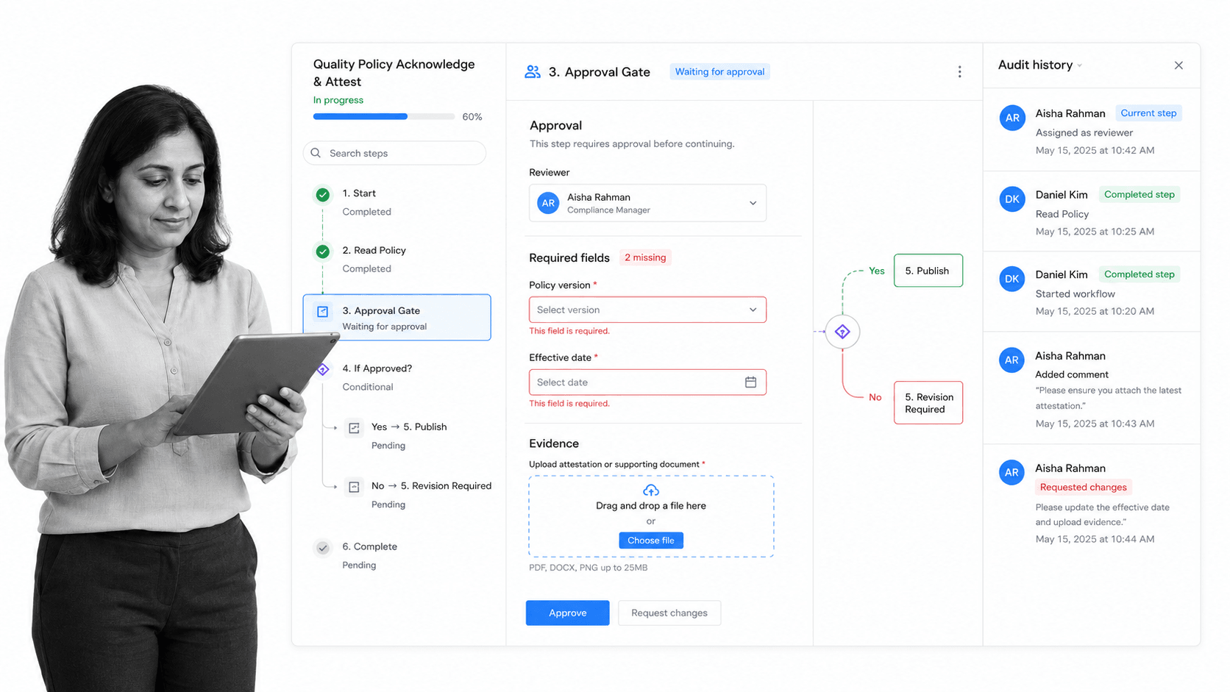This screenshot has height=692, width=1230.
Task: Click the conditional diamond icon beside If Approved?
Action: click(322, 369)
